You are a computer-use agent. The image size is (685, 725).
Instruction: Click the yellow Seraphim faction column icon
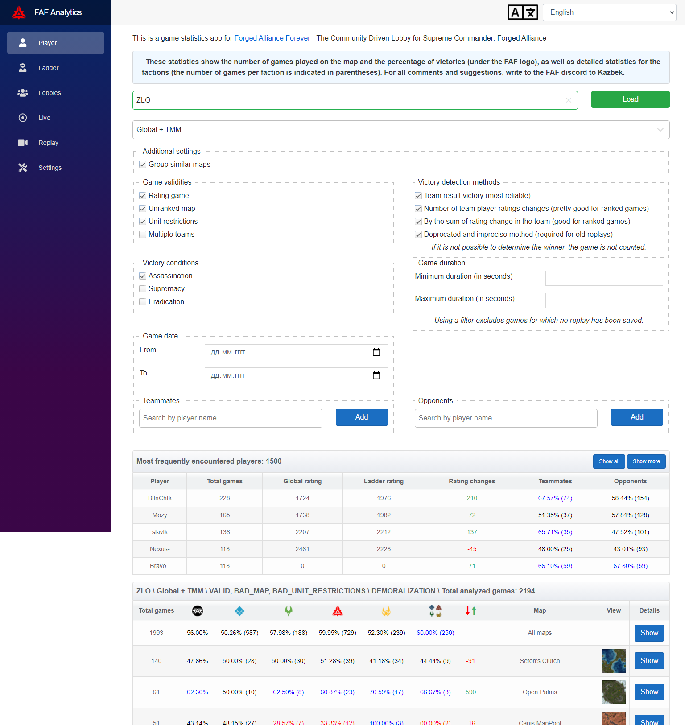tap(386, 611)
